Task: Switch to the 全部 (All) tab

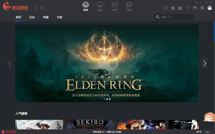Action: [x=59, y=17]
